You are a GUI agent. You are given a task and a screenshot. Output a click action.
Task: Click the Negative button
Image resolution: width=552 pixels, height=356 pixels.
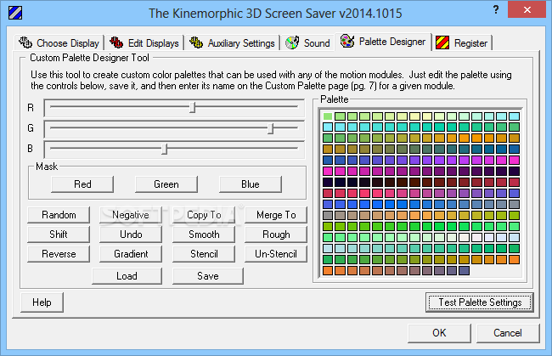click(131, 215)
